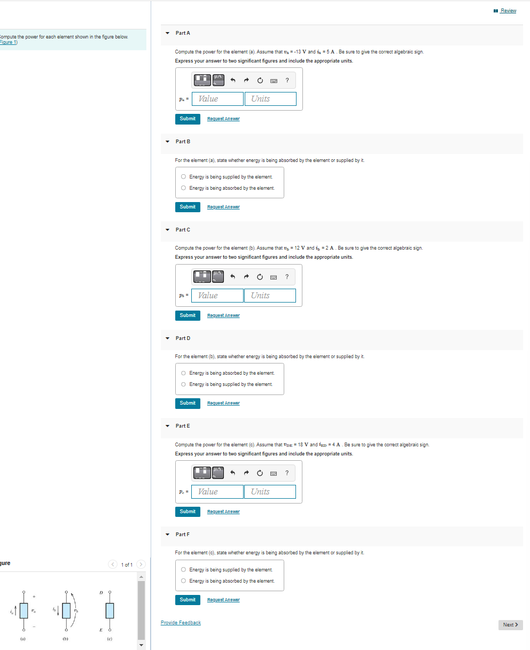
Task: Click the reset answer icon in Part C
Action: click(260, 277)
